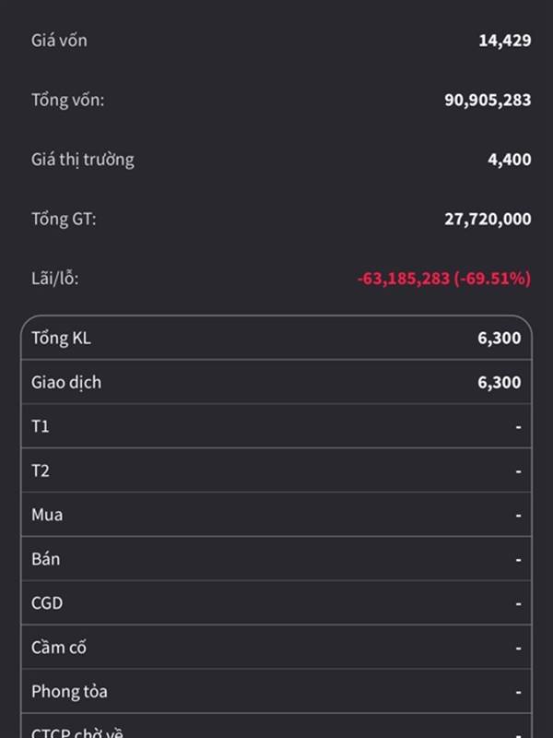The height and width of the screenshot is (738, 553).
Task: Select the Tổng KL table row
Action: (x=276, y=338)
